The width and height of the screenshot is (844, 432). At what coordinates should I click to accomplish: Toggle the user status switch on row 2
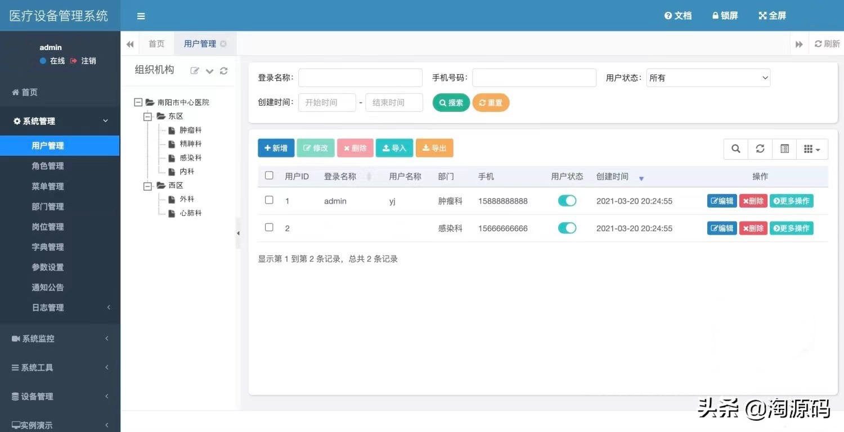[x=567, y=228]
